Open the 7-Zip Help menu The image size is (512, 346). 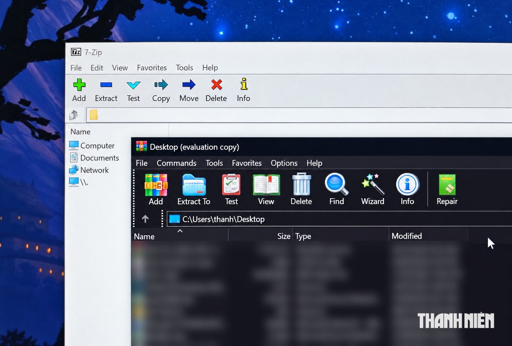coord(210,68)
